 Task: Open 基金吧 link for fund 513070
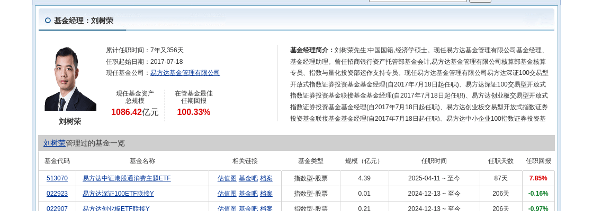pos(248,178)
